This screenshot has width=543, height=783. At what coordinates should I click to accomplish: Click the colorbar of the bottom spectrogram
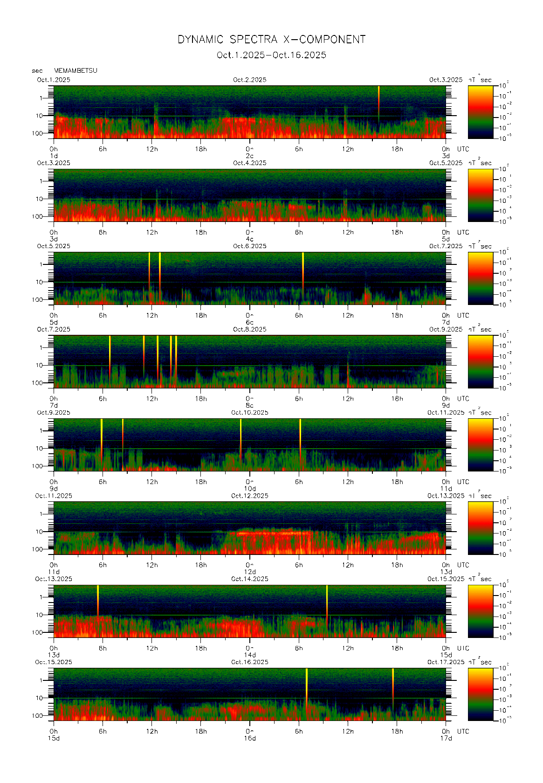point(480,694)
